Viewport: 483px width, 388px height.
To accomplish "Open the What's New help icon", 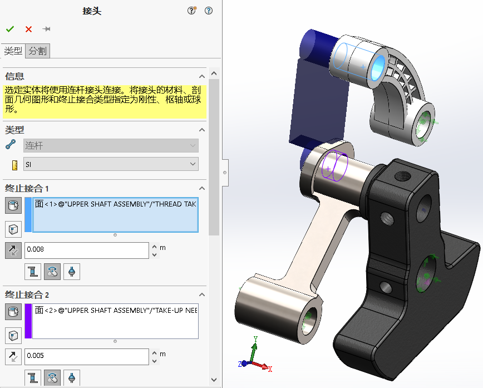I will point(191,10).
